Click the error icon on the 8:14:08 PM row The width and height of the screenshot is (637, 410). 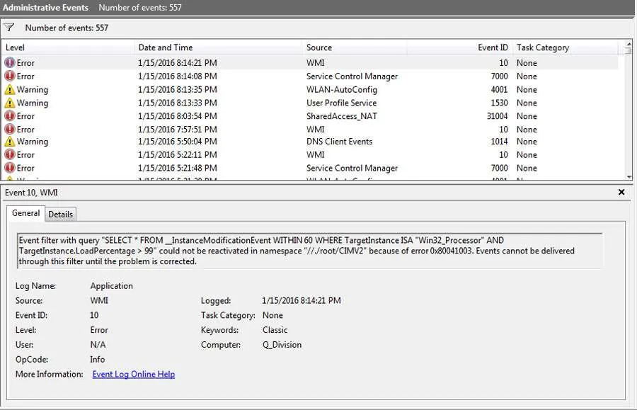pyautogui.click(x=9, y=76)
